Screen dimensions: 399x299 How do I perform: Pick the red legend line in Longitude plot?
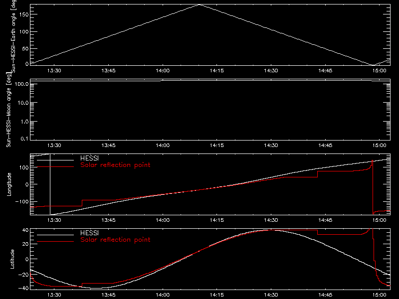(x=55, y=167)
